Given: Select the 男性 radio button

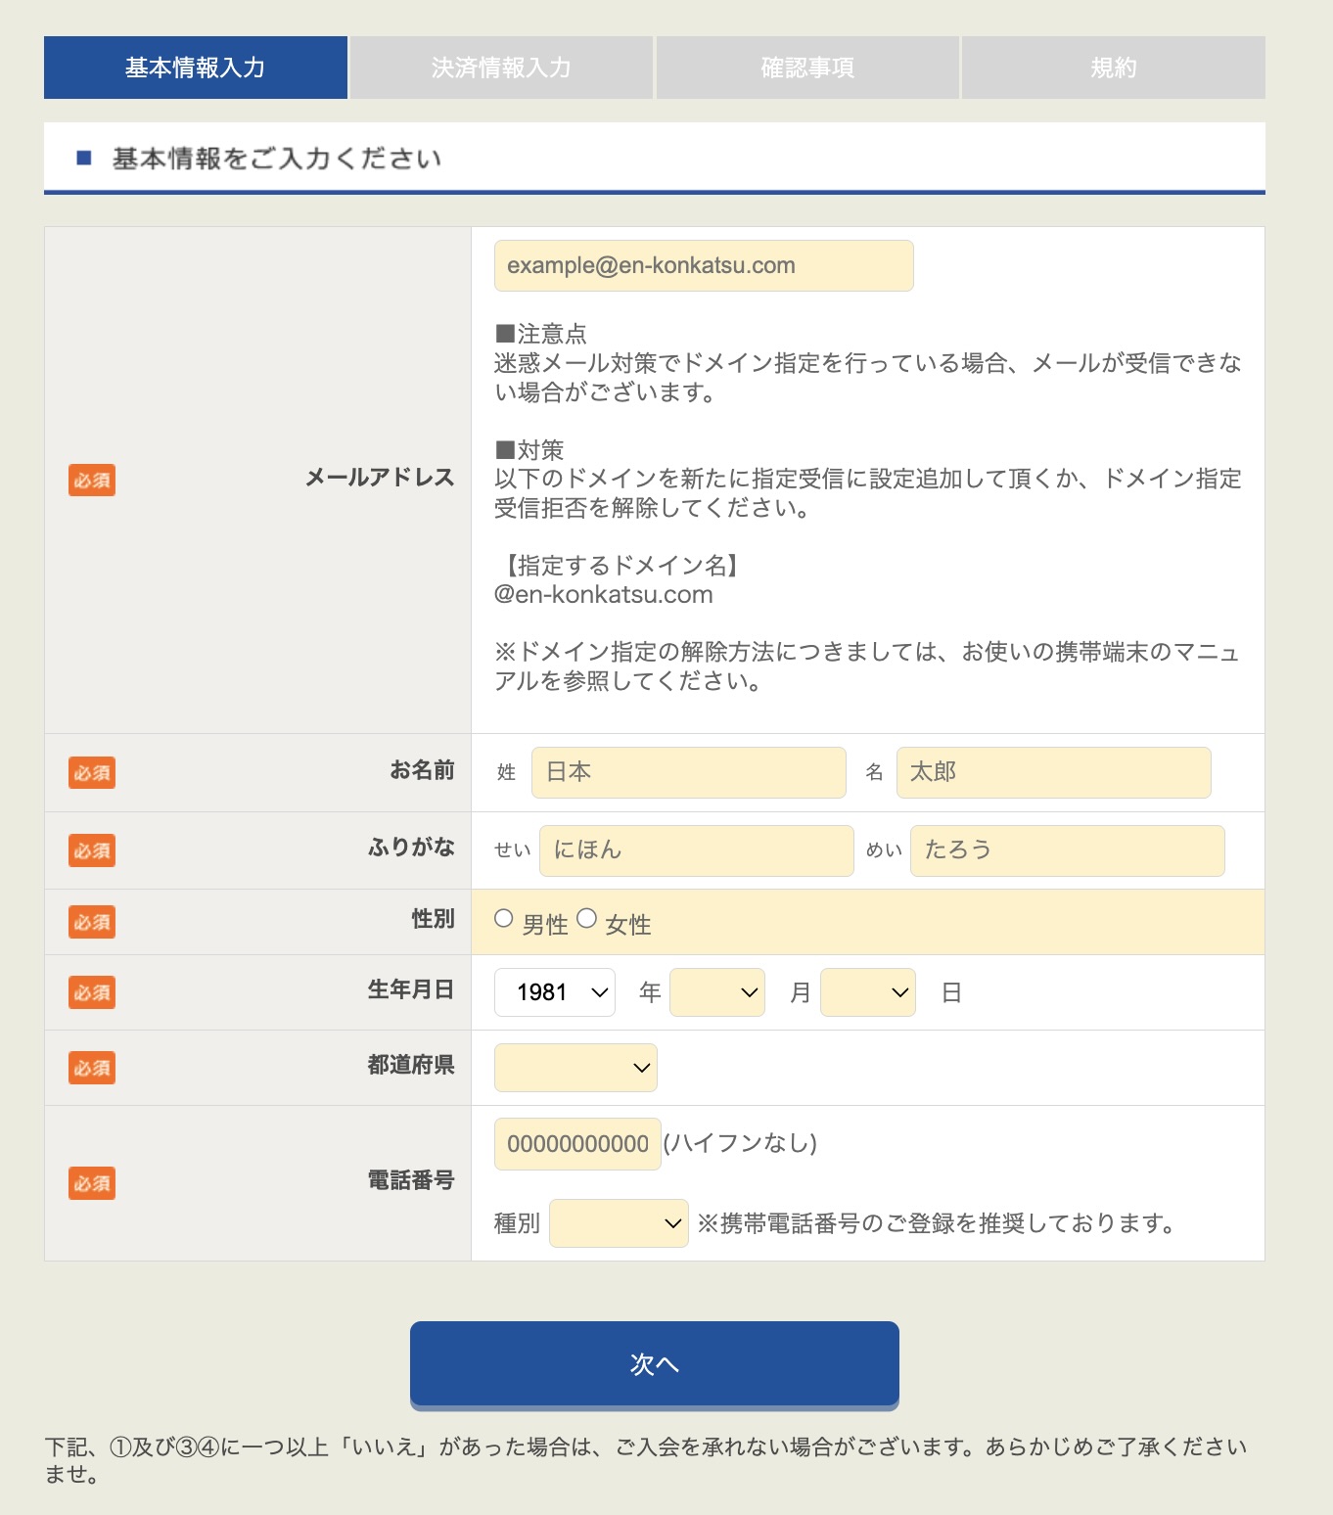Looking at the screenshot, I should [x=504, y=918].
